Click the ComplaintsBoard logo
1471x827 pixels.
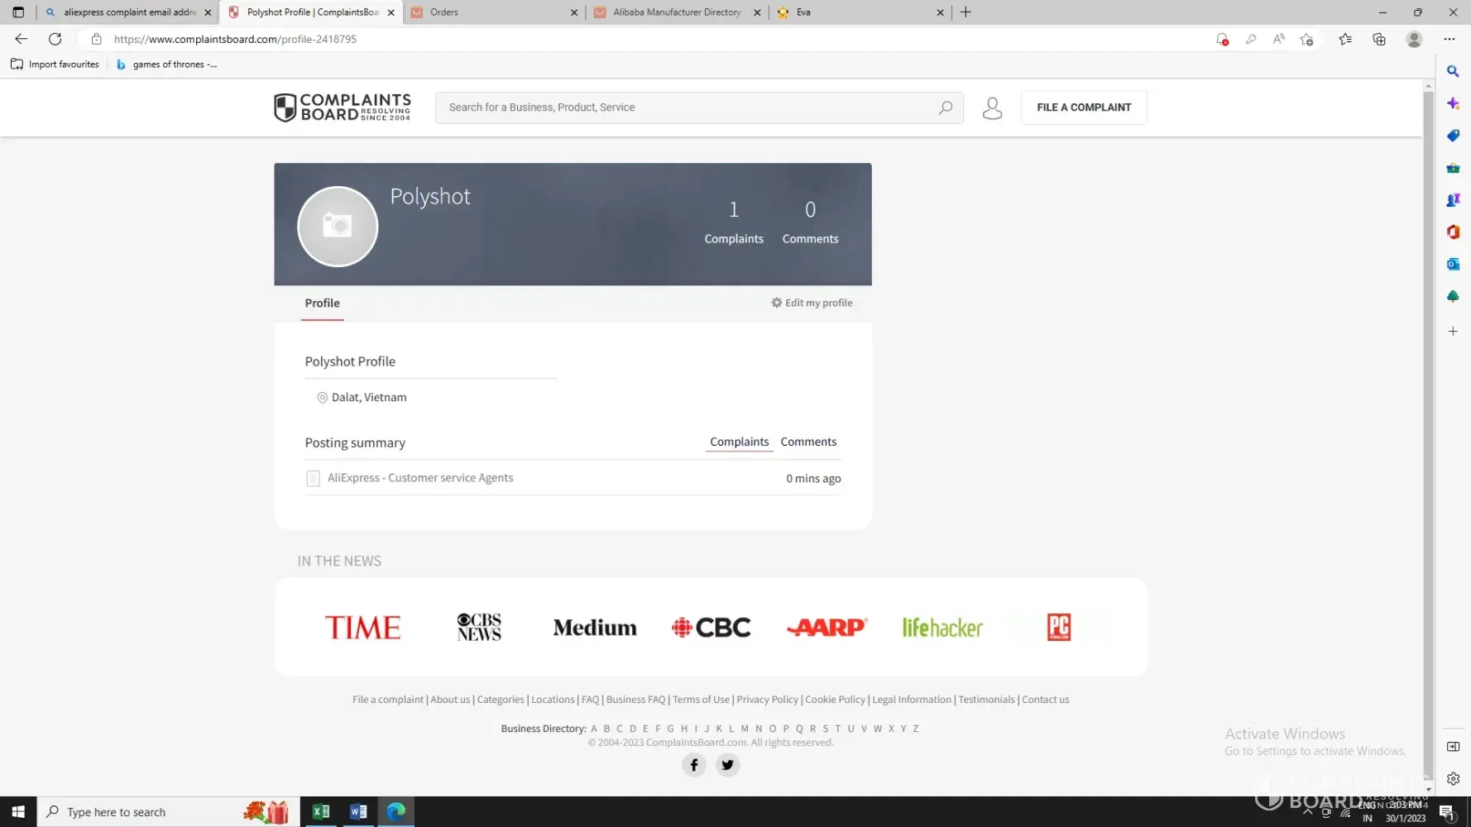click(343, 108)
